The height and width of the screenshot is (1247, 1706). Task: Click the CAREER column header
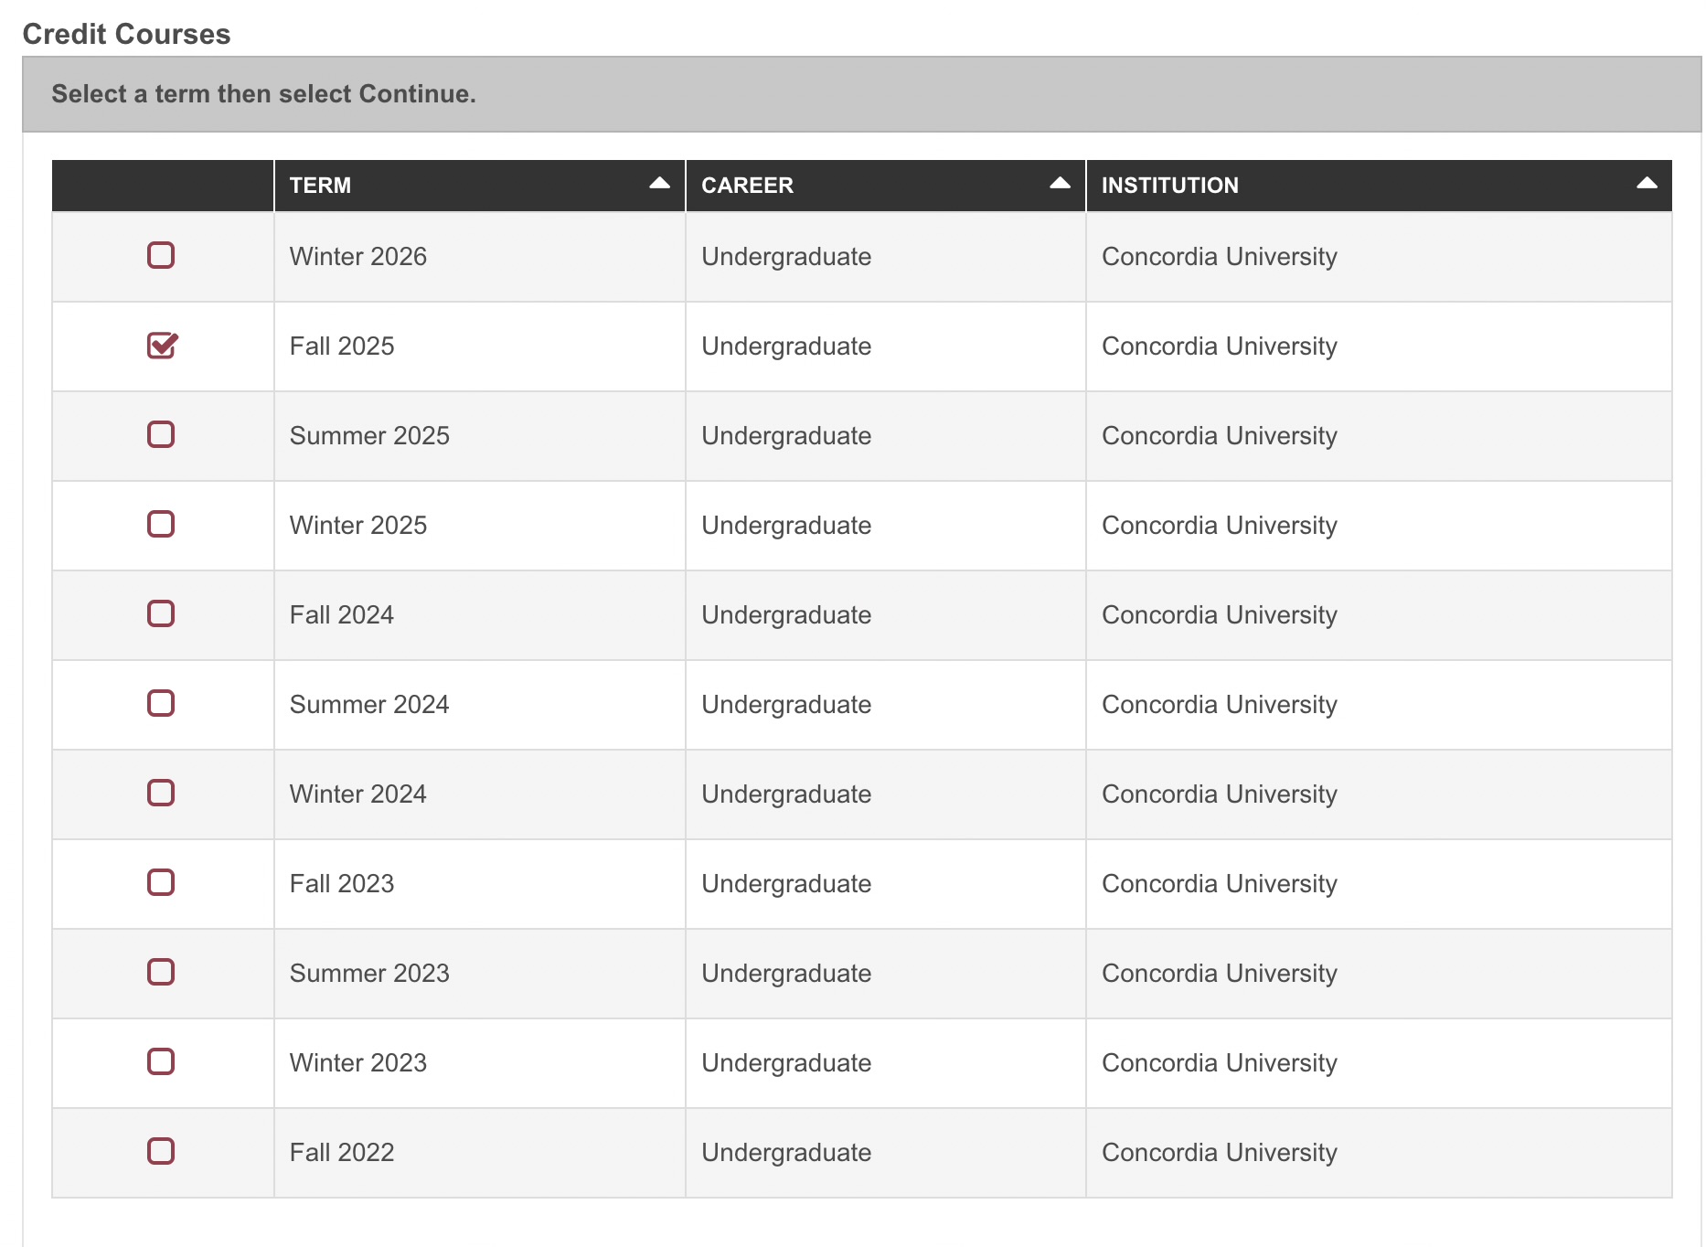pos(747,186)
